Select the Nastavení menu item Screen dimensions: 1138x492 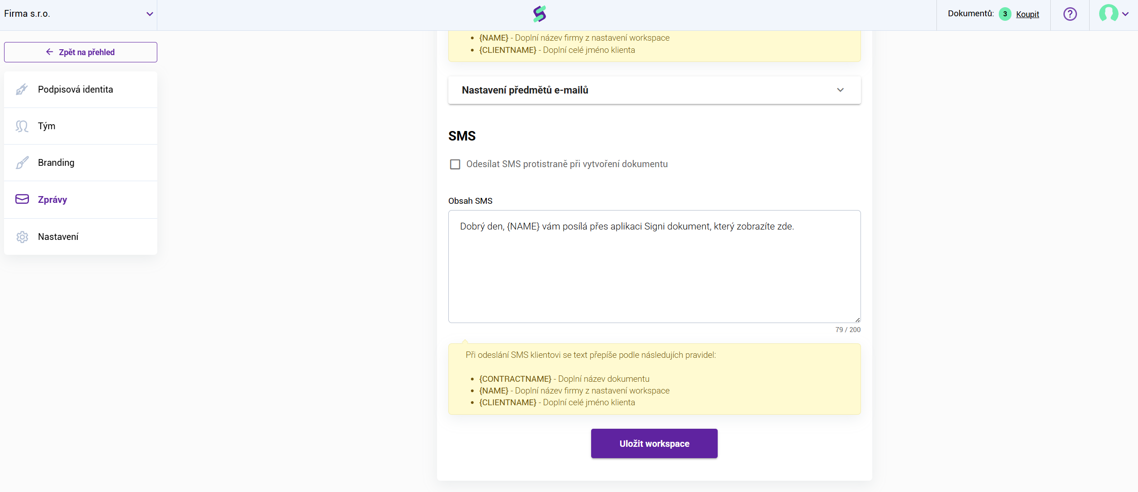(x=80, y=237)
